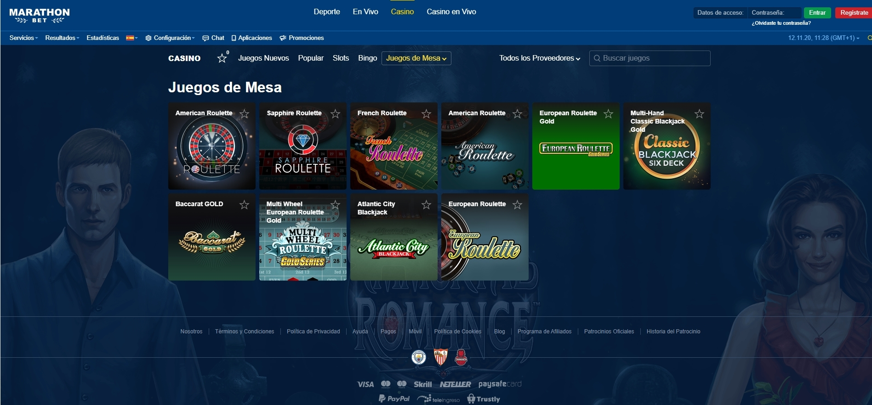Open Estadísticas link
872x405 pixels.
click(103, 38)
